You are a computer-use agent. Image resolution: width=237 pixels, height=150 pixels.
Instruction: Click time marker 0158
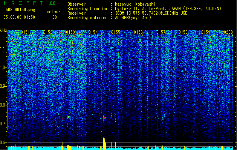[183, 32]
